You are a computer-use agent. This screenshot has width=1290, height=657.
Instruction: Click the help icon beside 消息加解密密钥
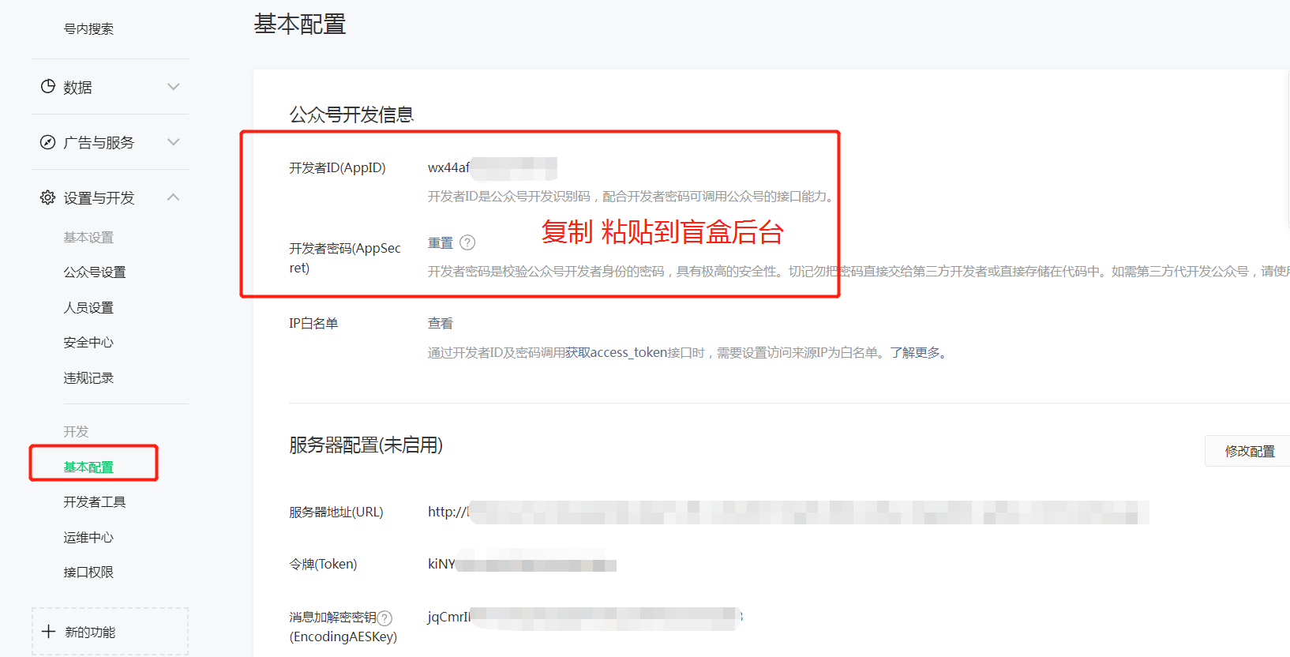(x=384, y=618)
